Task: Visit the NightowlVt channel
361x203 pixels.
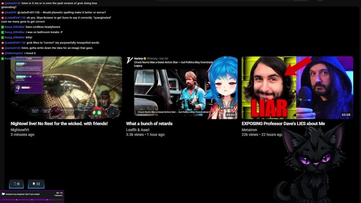Action: click(x=20, y=130)
